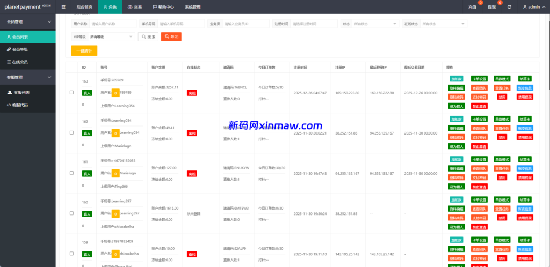Open the 帮助中心 tab
Viewport: 550px width, 267px height.
coord(163,7)
